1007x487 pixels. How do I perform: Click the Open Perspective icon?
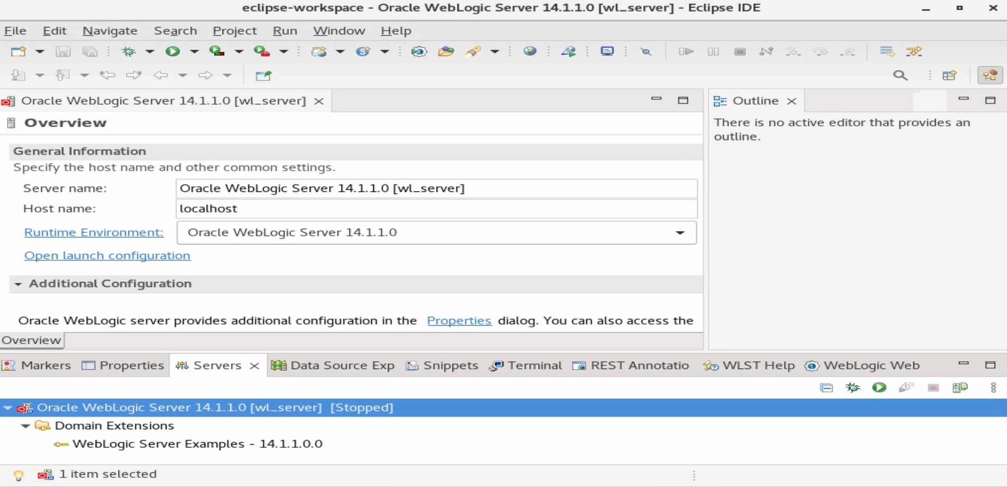coord(949,75)
